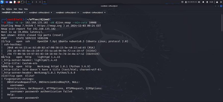Click the 192.168.45.211 IP address label

[192, 2]
